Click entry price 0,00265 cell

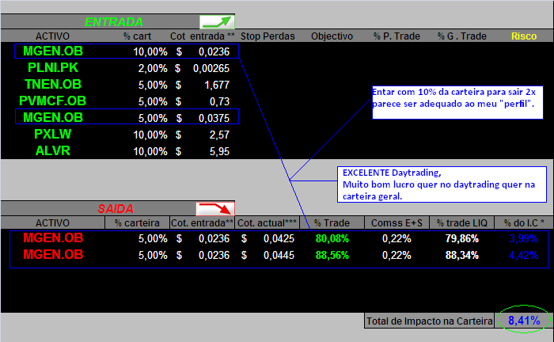[x=211, y=68]
